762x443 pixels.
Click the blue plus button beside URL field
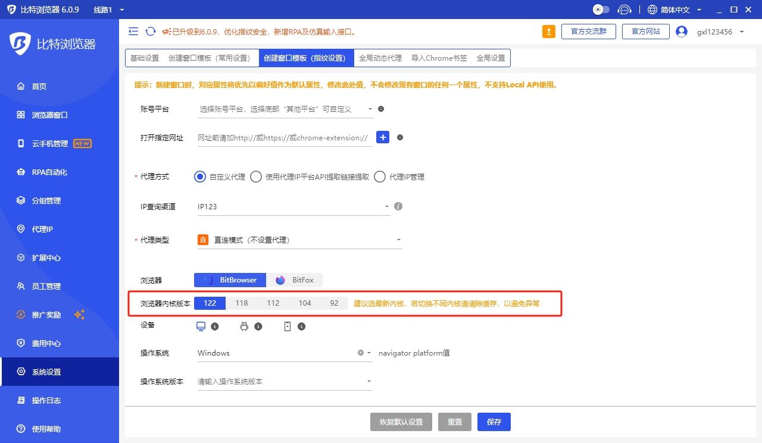pos(383,137)
